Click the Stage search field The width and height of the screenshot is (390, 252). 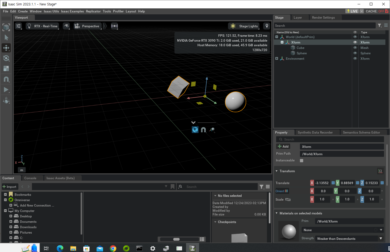[x=325, y=26]
